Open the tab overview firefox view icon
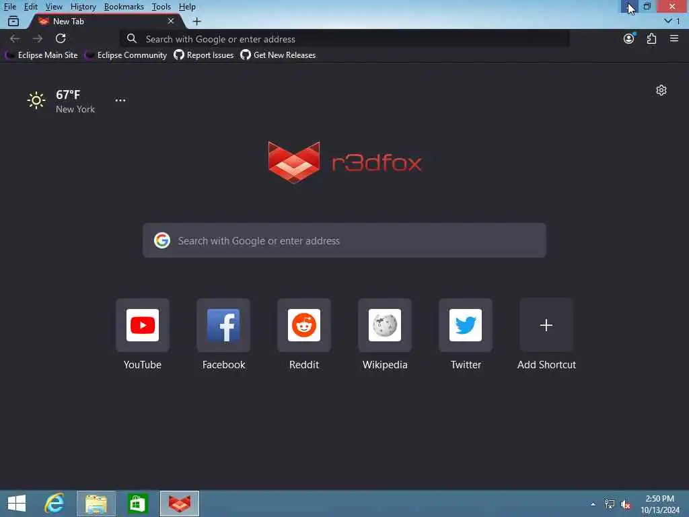689x517 pixels. pos(13,21)
